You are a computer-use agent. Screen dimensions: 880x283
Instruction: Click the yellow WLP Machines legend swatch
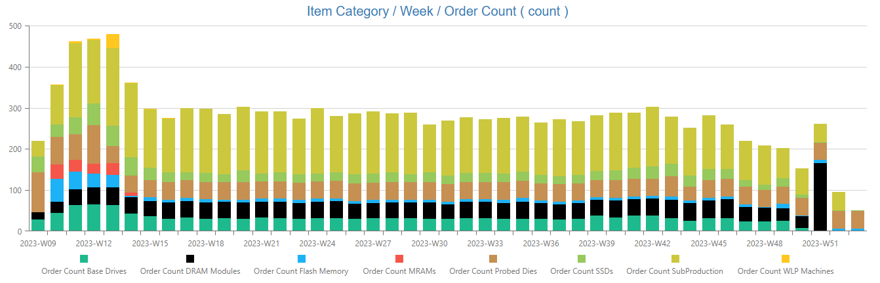786,259
